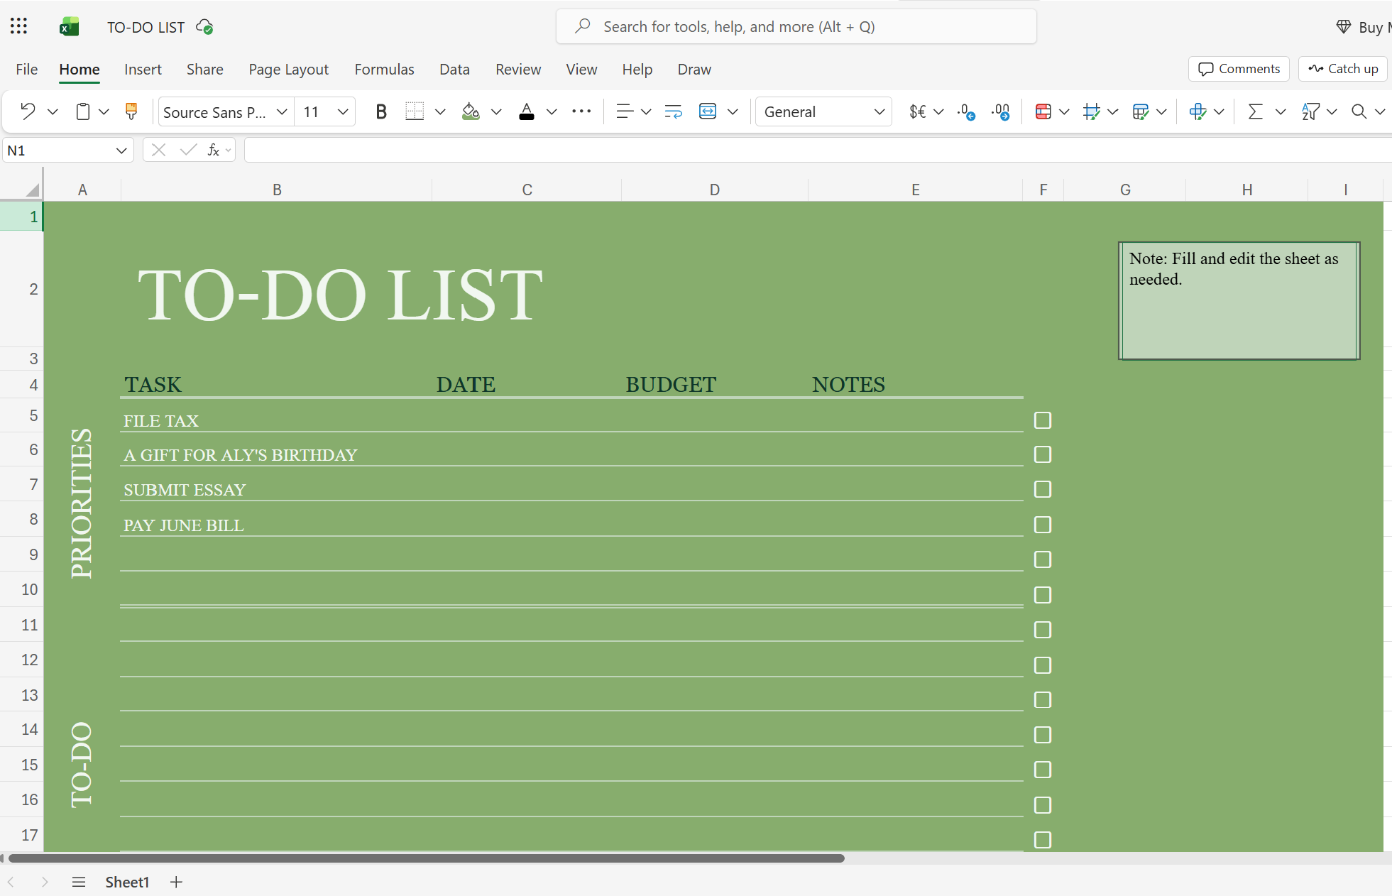The image size is (1392, 896).
Task: Open the app launcher grid
Action: pos(19,27)
